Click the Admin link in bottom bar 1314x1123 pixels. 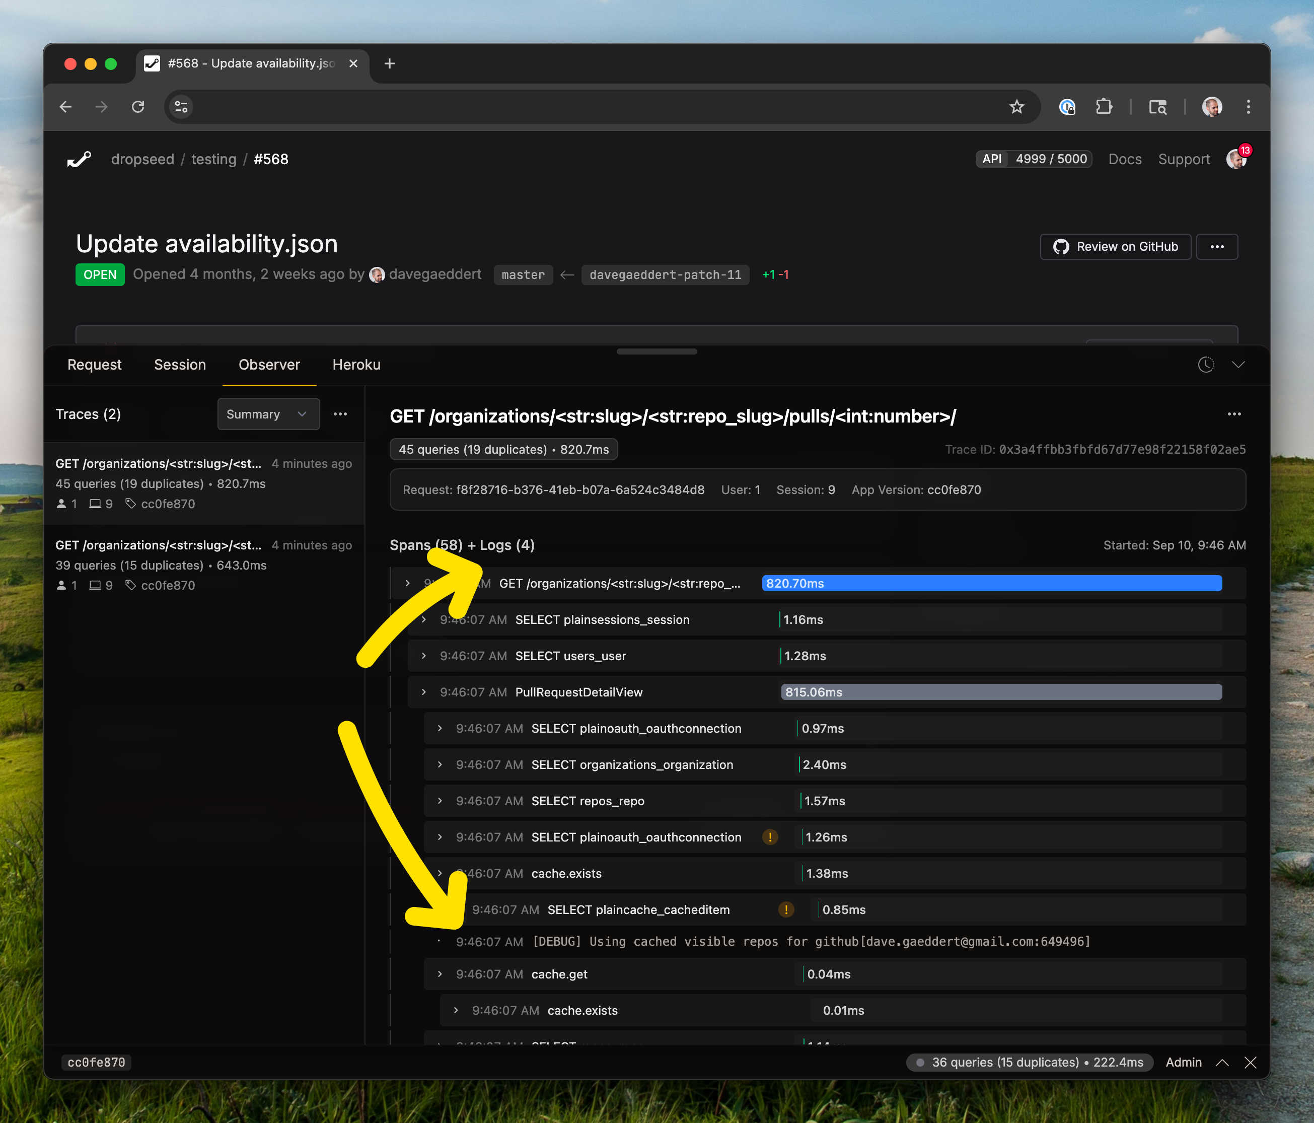tap(1184, 1062)
